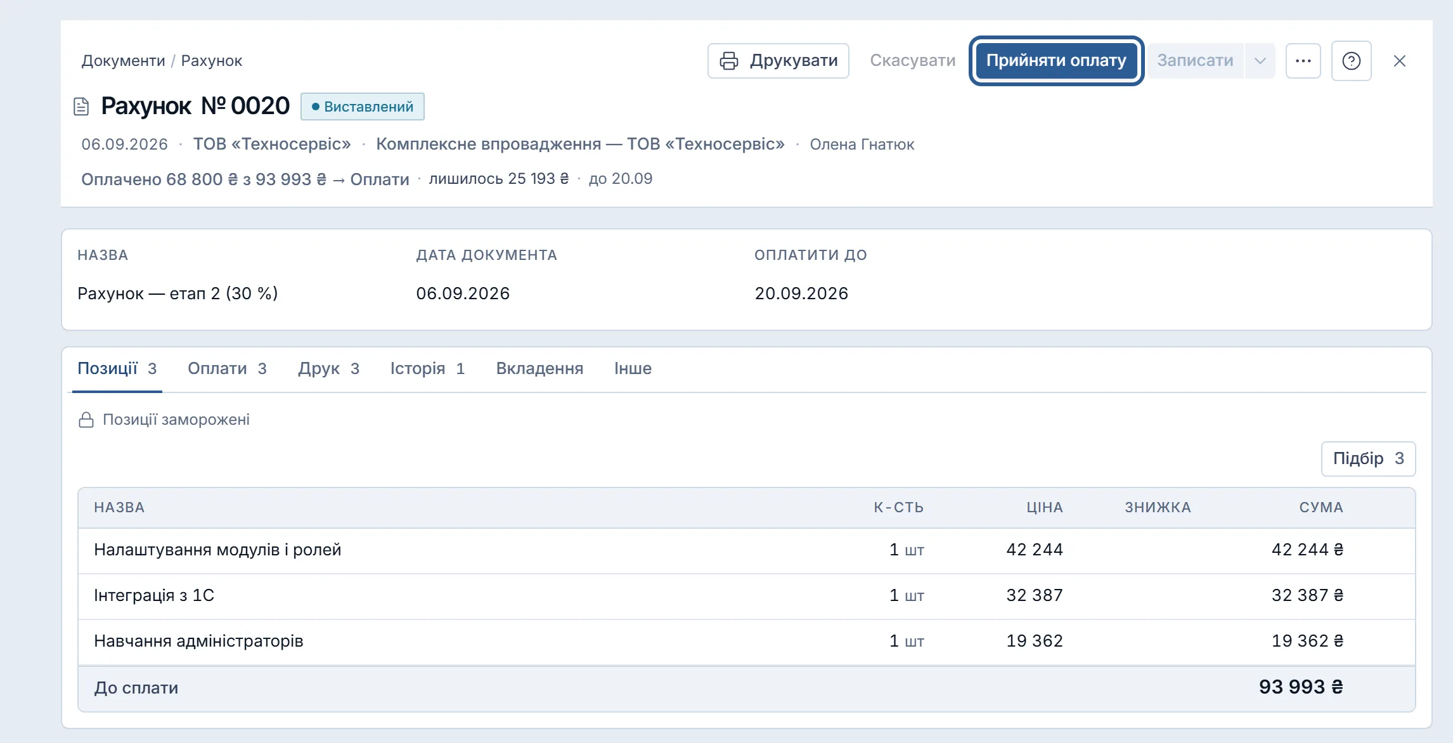
Task: Expand the Записати dropdown arrow
Action: point(1260,61)
